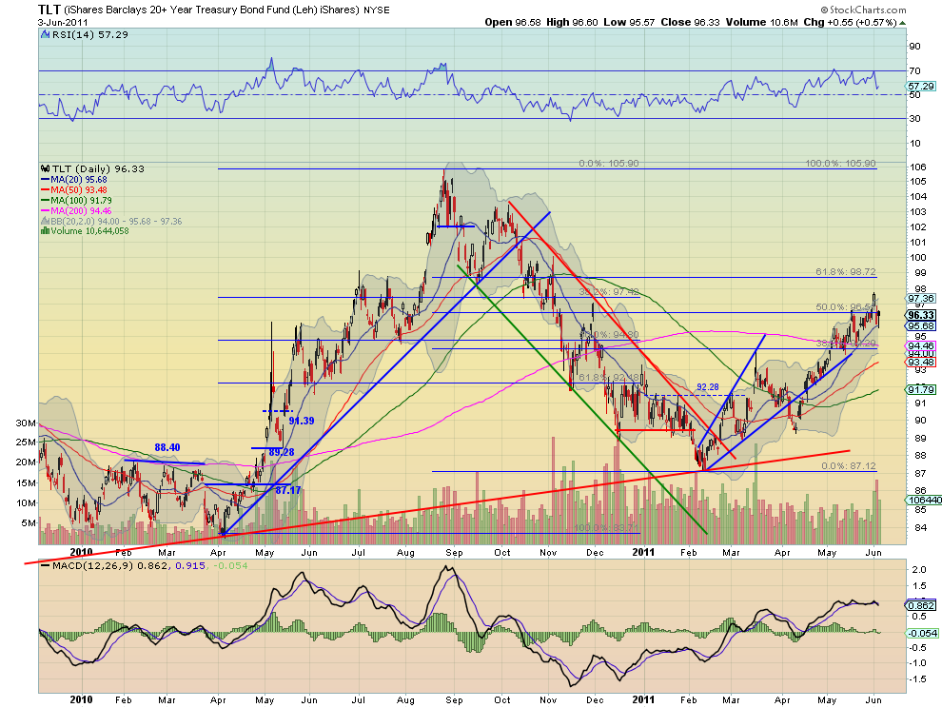Click the 38.2%: 97.42 Fibonacci label
This screenshot has height=708, width=942.
[609, 292]
